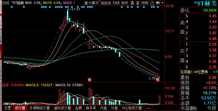Click the jump-to-end arrow icon

[157, 3]
